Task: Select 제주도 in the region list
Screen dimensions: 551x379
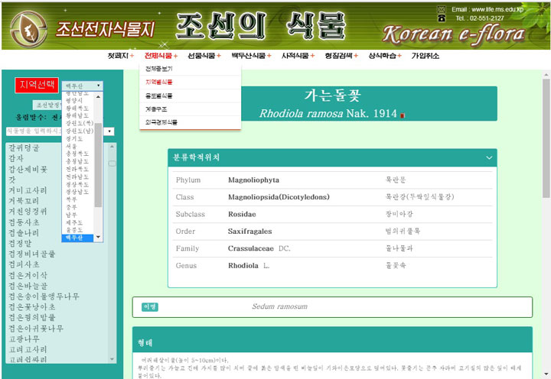Action: pyautogui.click(x=74, y=222)
